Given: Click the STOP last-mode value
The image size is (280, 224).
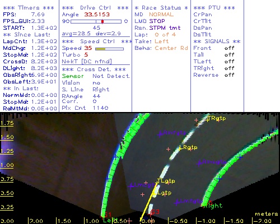Looking at the screenshot, I should click(x=157, y=21).
